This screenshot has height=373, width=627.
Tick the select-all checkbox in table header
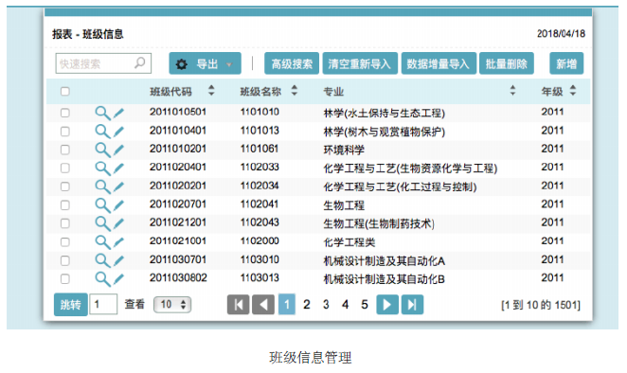click(64, 92)
